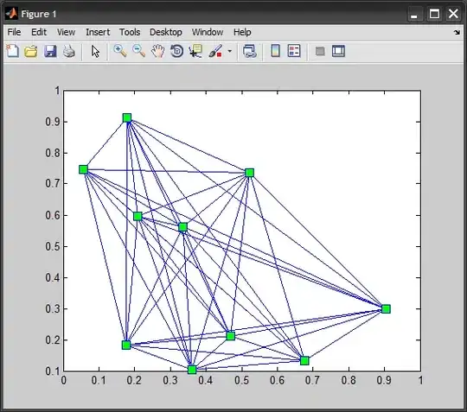
Task: Activate the Zoom Out tool
Action: [138, 51]
